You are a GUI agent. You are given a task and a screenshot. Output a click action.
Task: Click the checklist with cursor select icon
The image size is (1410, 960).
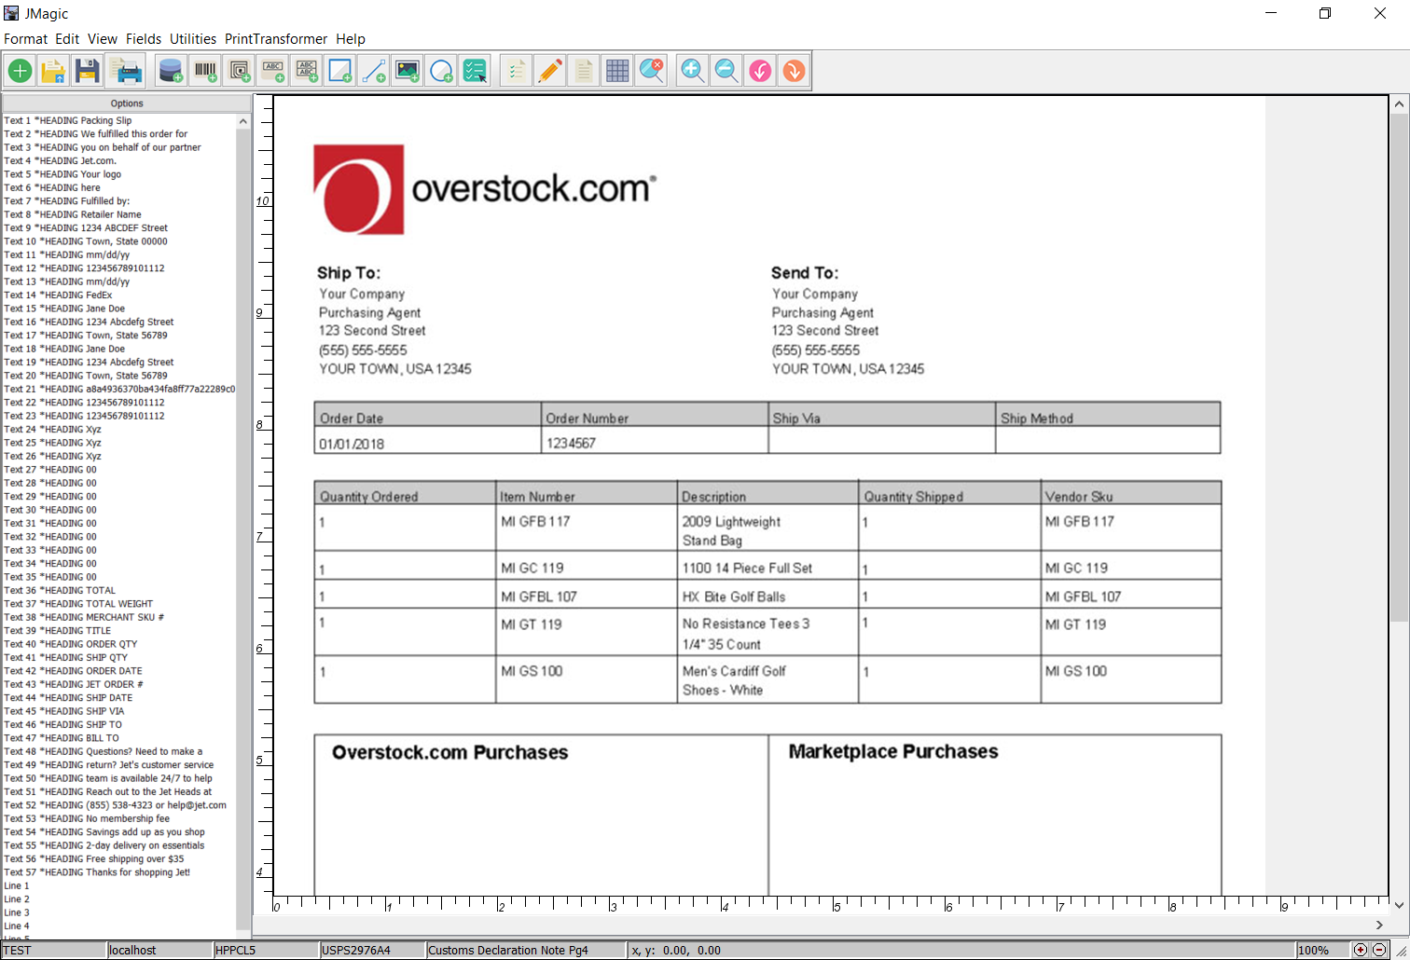click(475, 71)
